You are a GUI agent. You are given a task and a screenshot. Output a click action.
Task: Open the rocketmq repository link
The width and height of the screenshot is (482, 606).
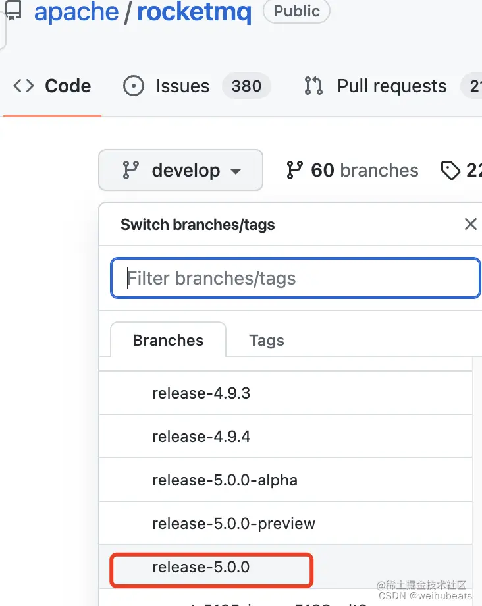tap(194, 12)
